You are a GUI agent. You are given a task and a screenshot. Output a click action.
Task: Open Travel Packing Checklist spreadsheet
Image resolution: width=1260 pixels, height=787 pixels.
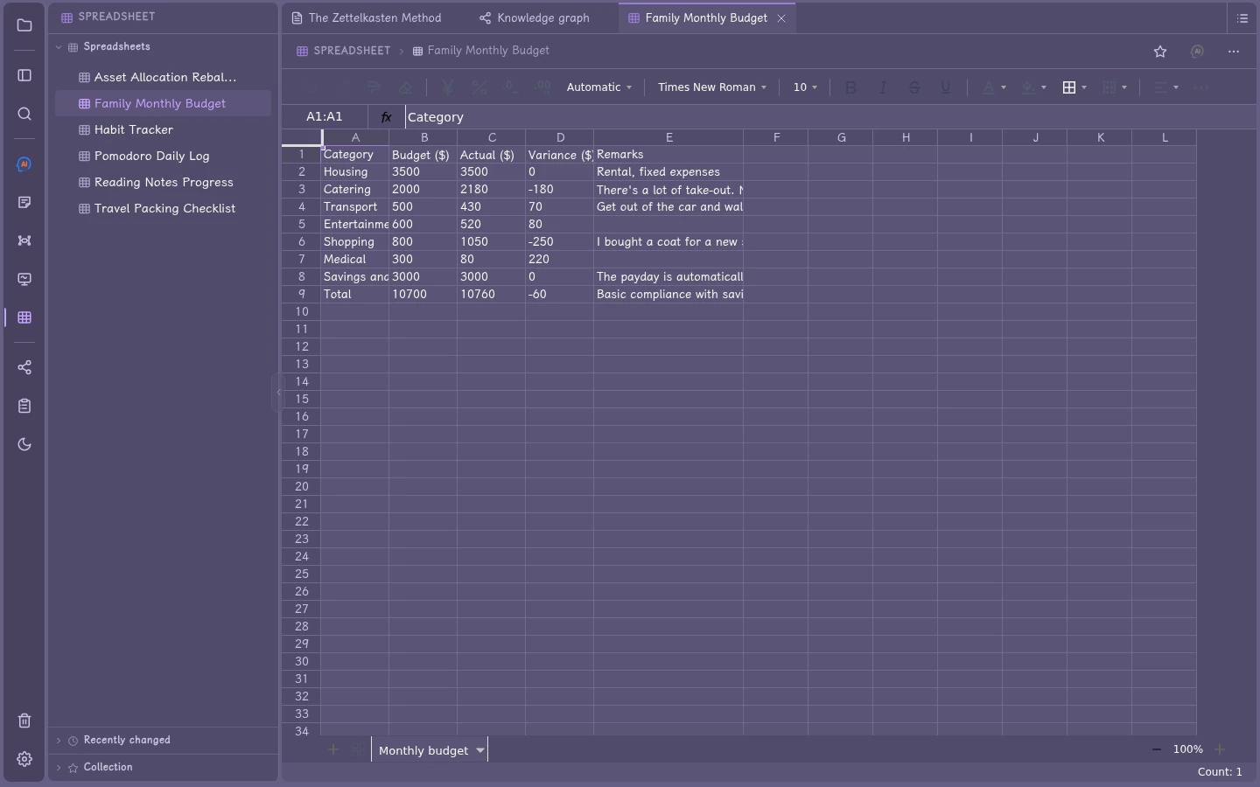coord(163,208)
